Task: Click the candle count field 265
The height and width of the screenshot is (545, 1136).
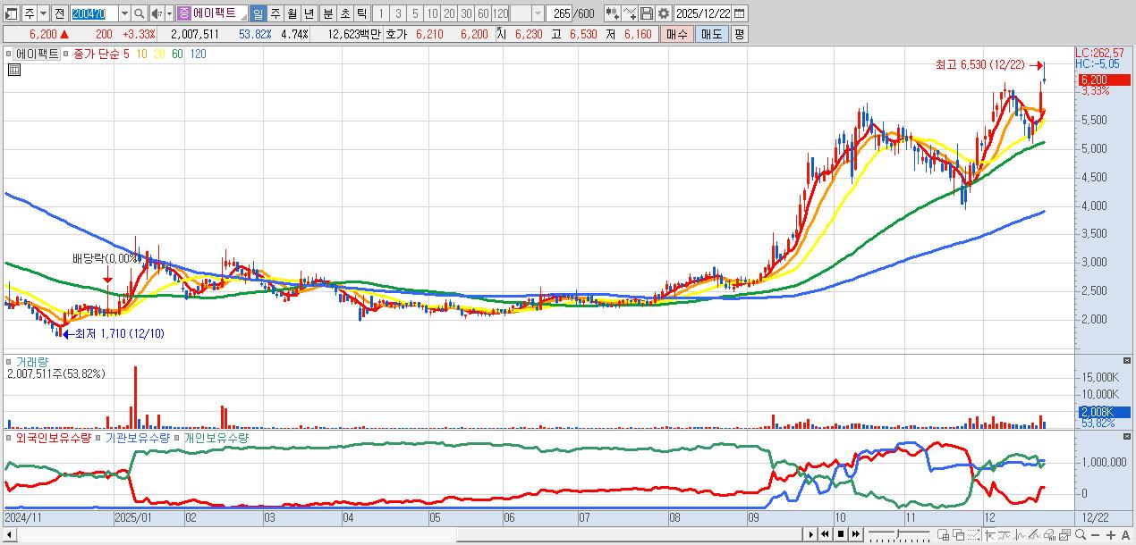Action: pos(560,13)
